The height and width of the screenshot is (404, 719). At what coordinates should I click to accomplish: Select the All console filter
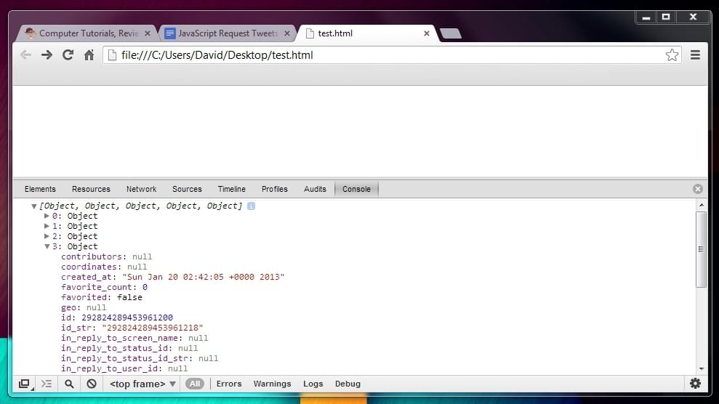[x=195, y=384]
